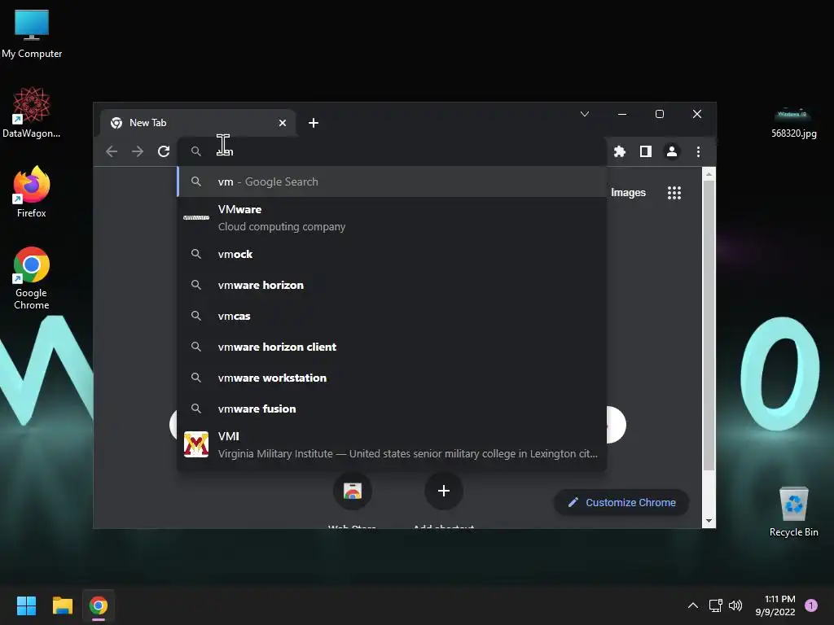
Task: Select the New Tab tab
Action: click(x=197, y=123)
